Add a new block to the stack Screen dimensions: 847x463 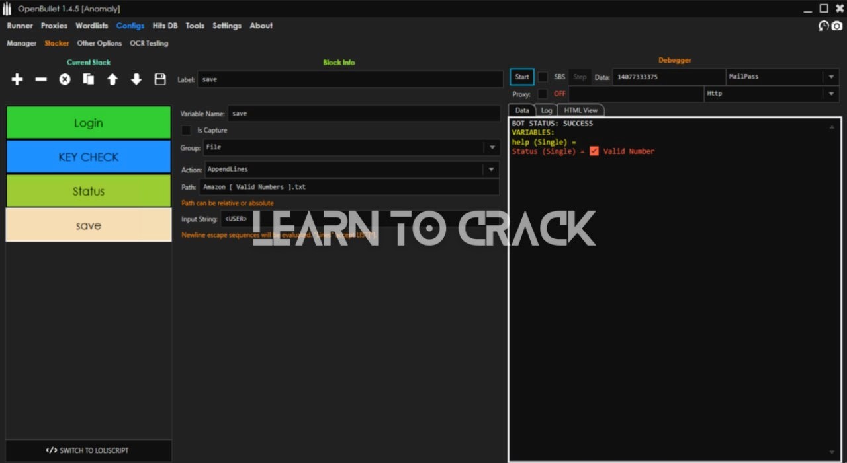tap(17, 79)
